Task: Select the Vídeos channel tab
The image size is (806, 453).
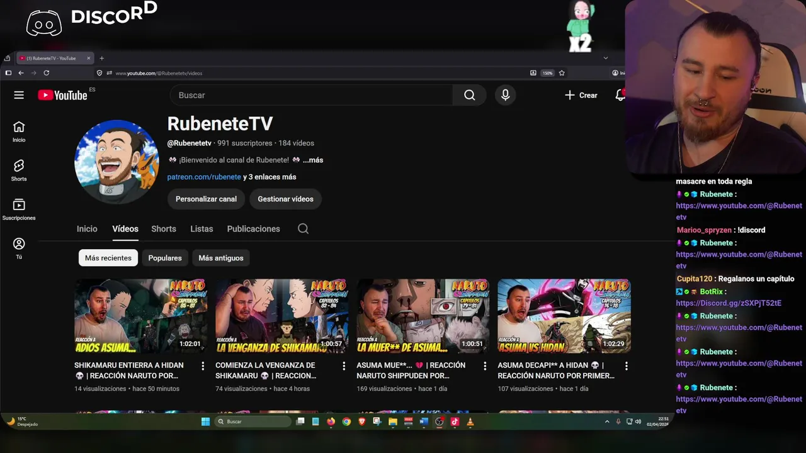Action: tap(125, 229)
